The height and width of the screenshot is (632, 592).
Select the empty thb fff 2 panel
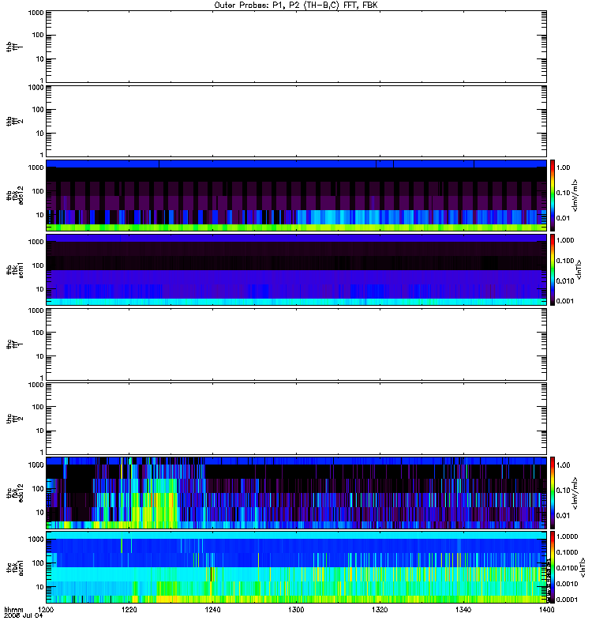[297, 121]
